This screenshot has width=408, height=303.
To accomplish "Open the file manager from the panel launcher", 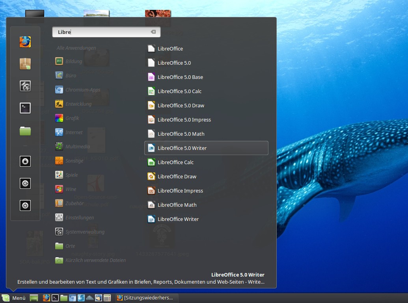I will tap(64, 298).
